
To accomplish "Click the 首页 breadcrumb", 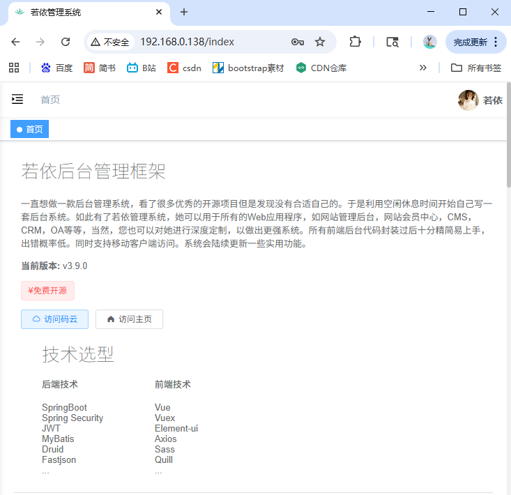I will (x=50, y=100).
